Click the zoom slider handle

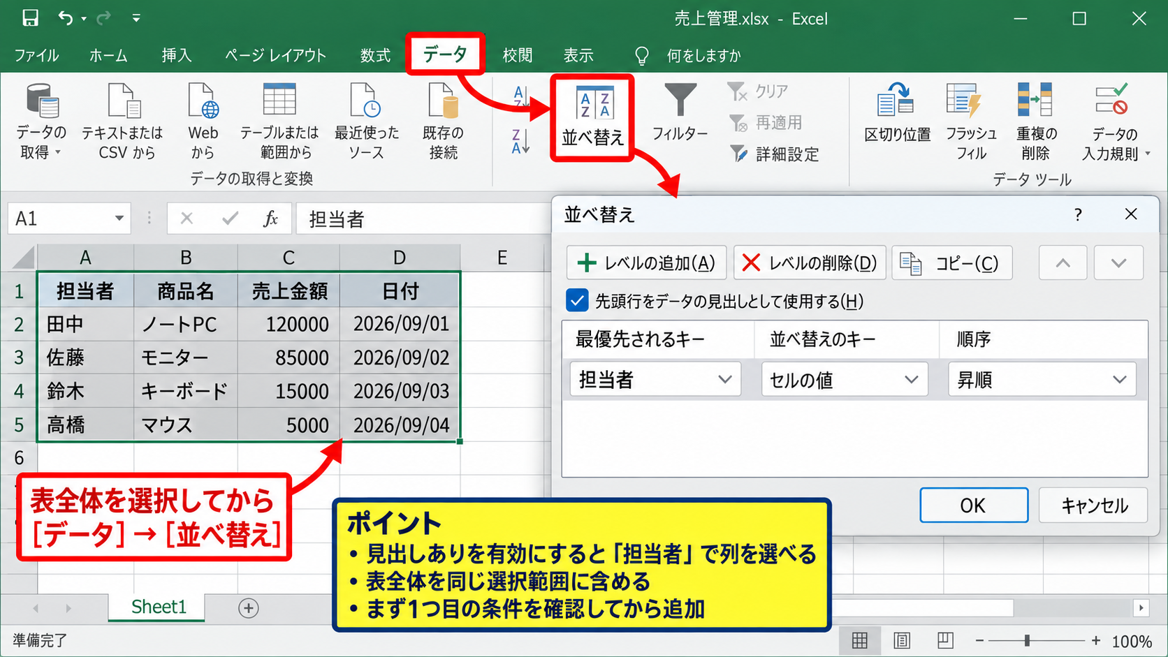(1027, 640)
